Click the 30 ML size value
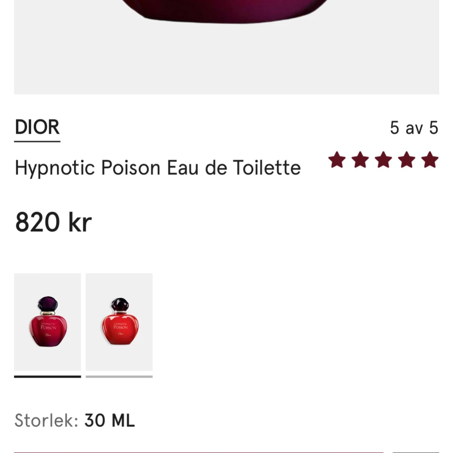Viewport: 453px width, 453px height. [x=110, y=420]
